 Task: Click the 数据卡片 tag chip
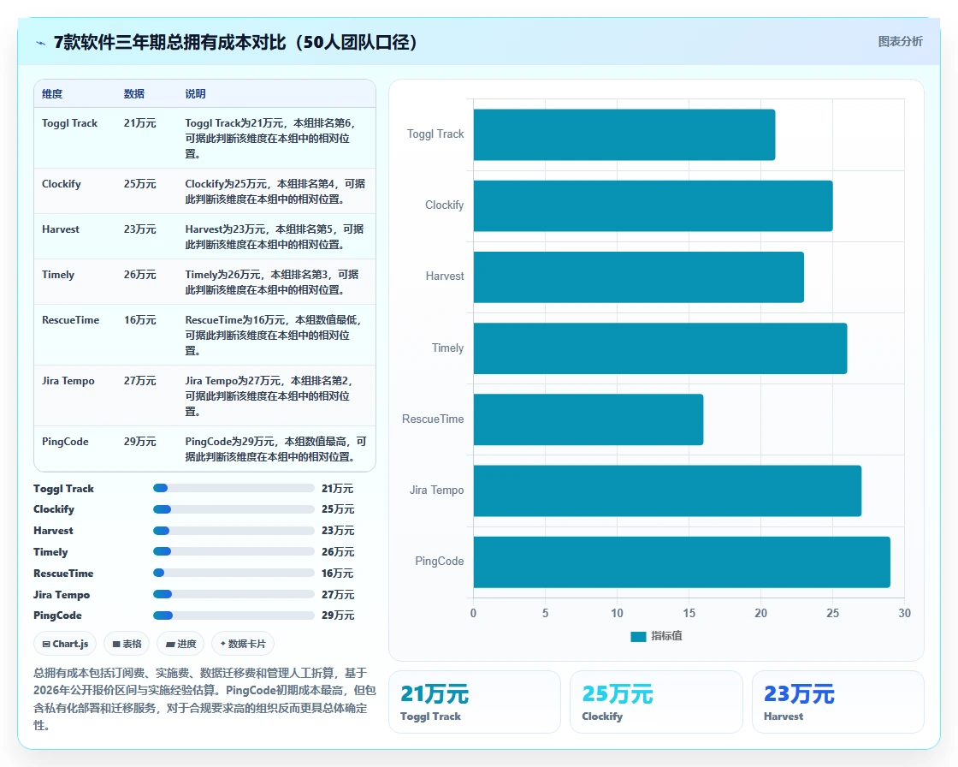tap(243, 644)
